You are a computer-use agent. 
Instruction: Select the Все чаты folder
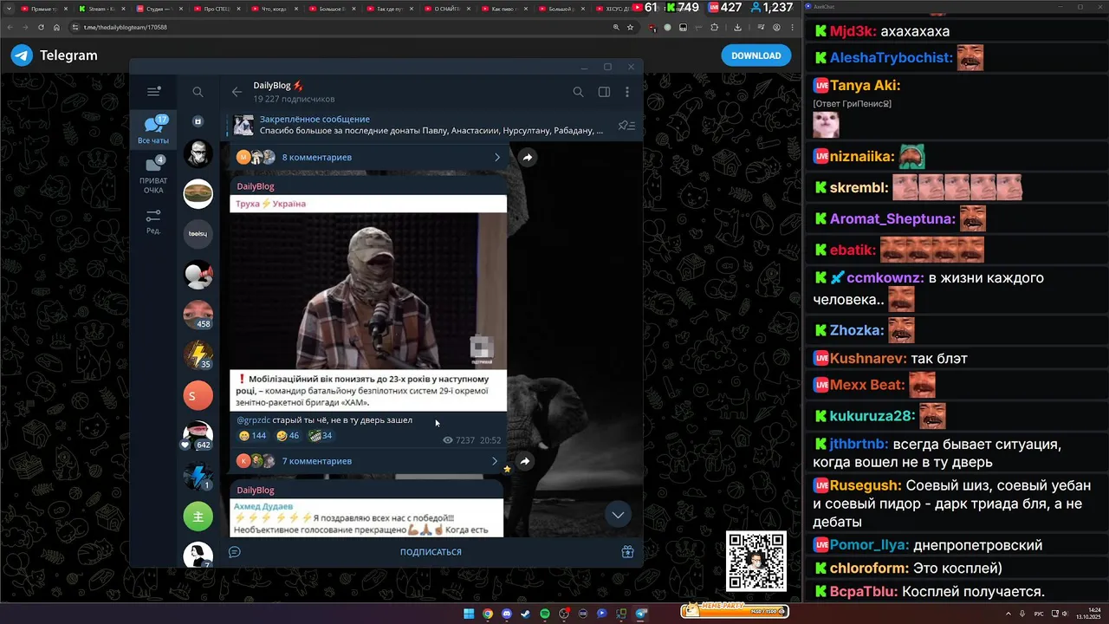153,130
